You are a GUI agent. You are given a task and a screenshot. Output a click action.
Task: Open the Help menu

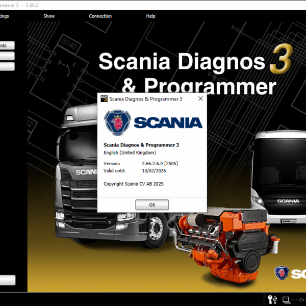[150, 16]
